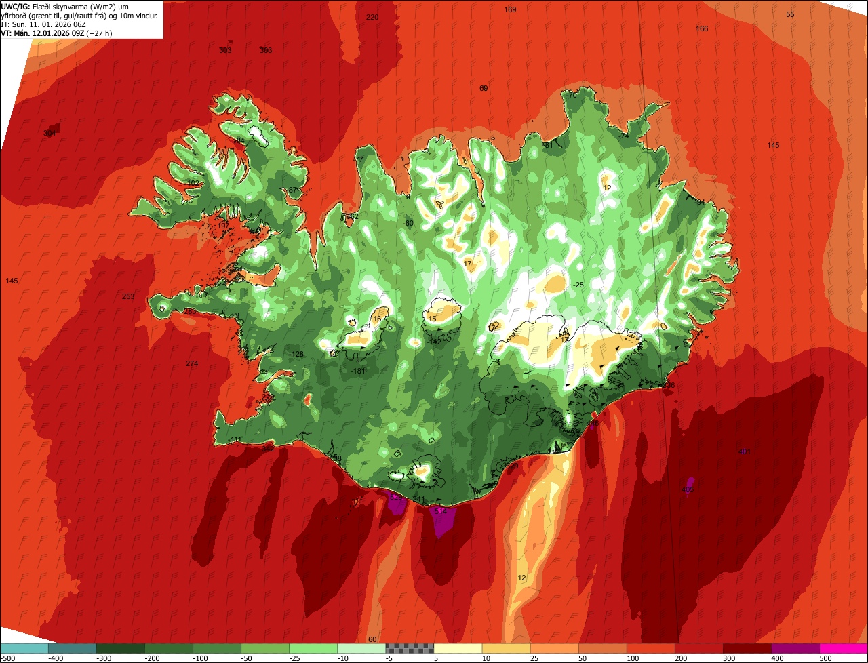Click the value 401 in southeast sea
Image resolution: width=868 pixels, height=663 pixels.
pyautogui.click(x=745, y=451)
